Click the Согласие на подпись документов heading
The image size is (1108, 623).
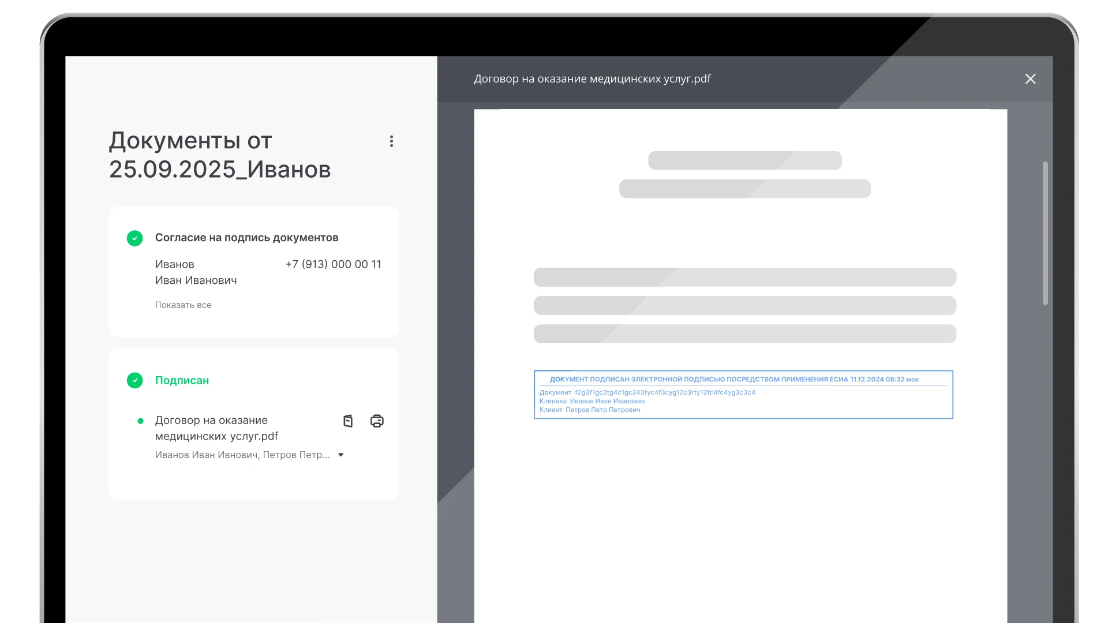point(246,238)
